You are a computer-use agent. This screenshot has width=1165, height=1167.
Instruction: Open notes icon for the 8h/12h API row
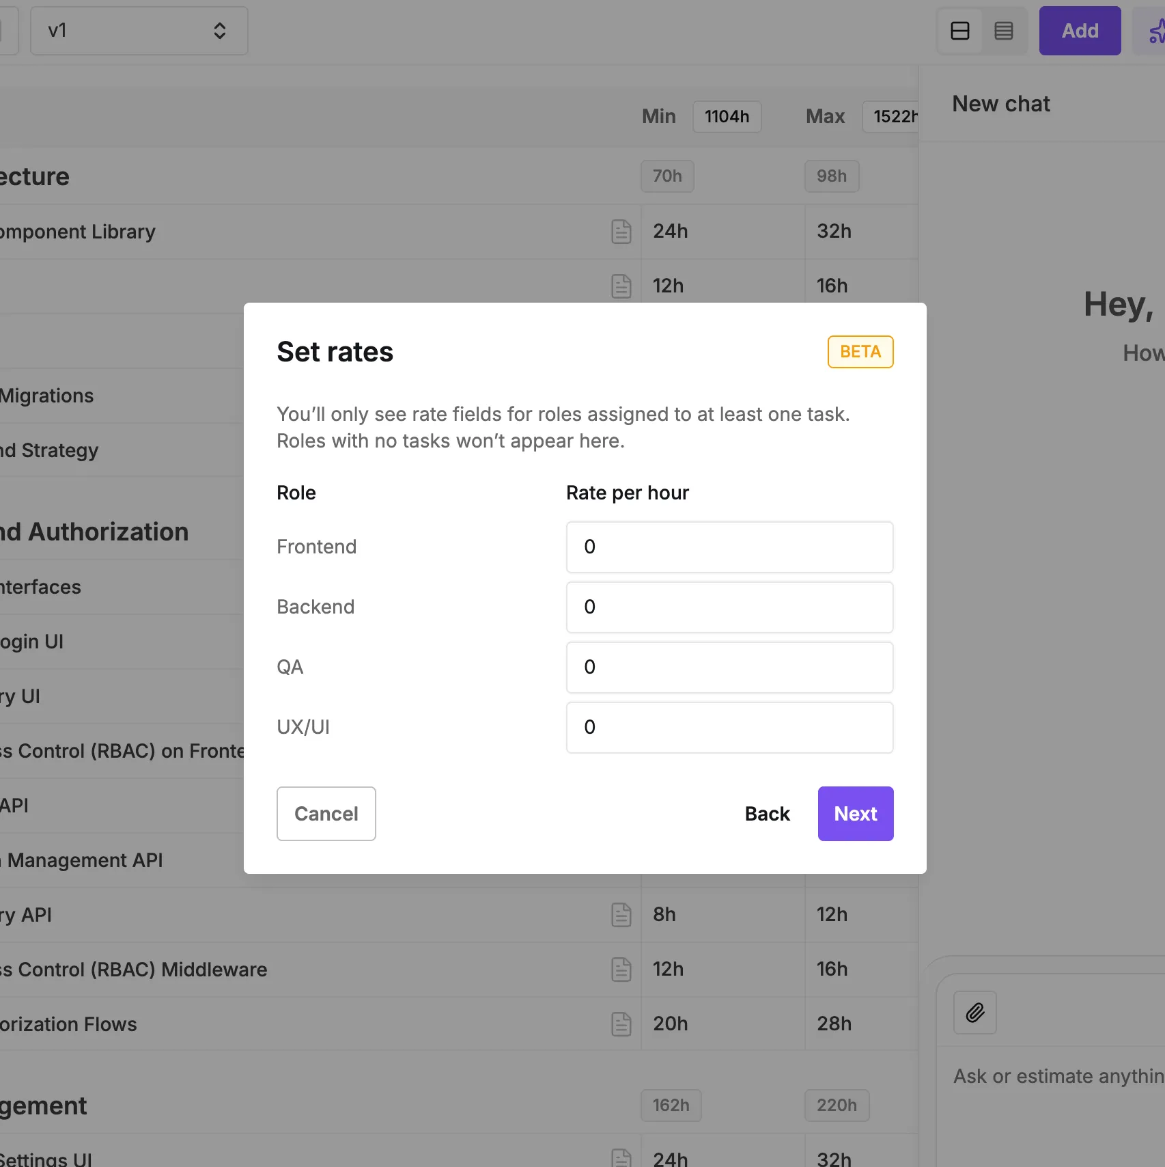[x=621, y=915]
